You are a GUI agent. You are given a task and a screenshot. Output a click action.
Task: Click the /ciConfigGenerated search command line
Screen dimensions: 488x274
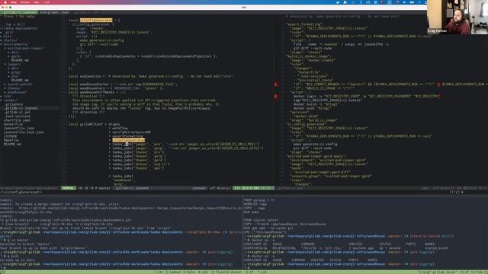click(x=21, y=193)
